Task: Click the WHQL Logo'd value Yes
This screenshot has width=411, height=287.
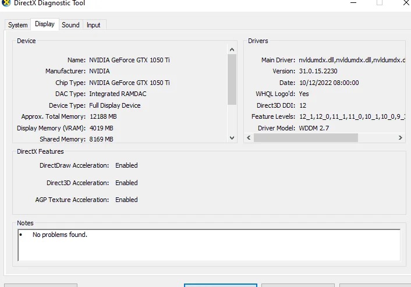Action: click(x=304, y=94)
